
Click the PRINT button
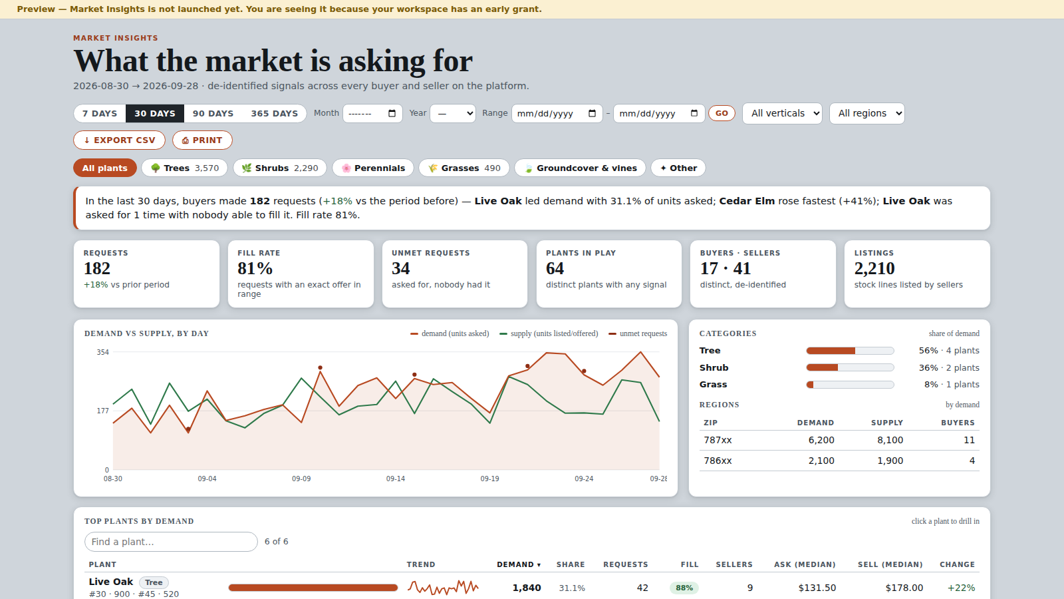[202, 140]
